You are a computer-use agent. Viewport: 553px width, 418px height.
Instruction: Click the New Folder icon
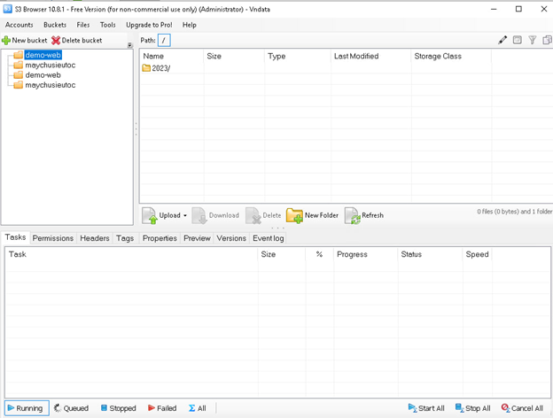(x=294, y=215)
